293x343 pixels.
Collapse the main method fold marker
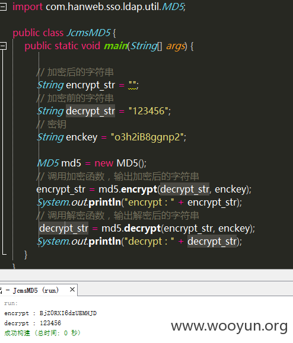tap(3, 46)
